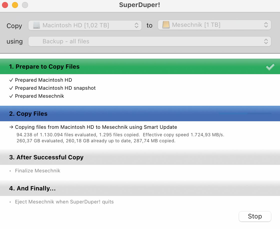Select the 4. And Finally... header

coord(140,188)
